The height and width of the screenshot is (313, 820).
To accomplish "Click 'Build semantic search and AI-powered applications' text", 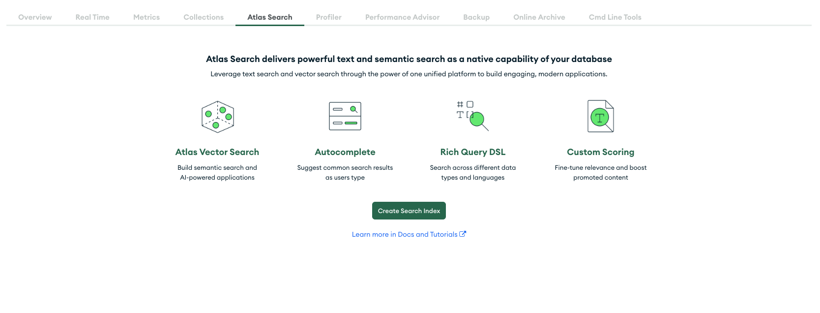I will (x=217, y=173).
